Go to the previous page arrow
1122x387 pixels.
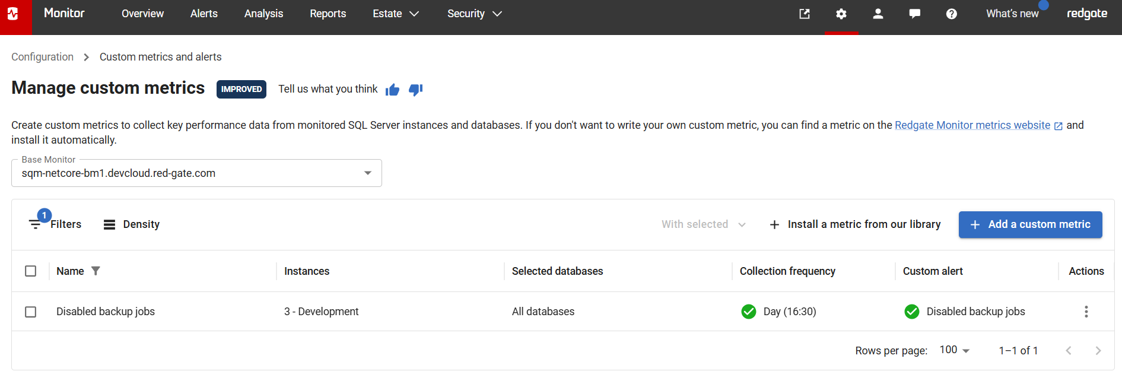pos(1069,351)
